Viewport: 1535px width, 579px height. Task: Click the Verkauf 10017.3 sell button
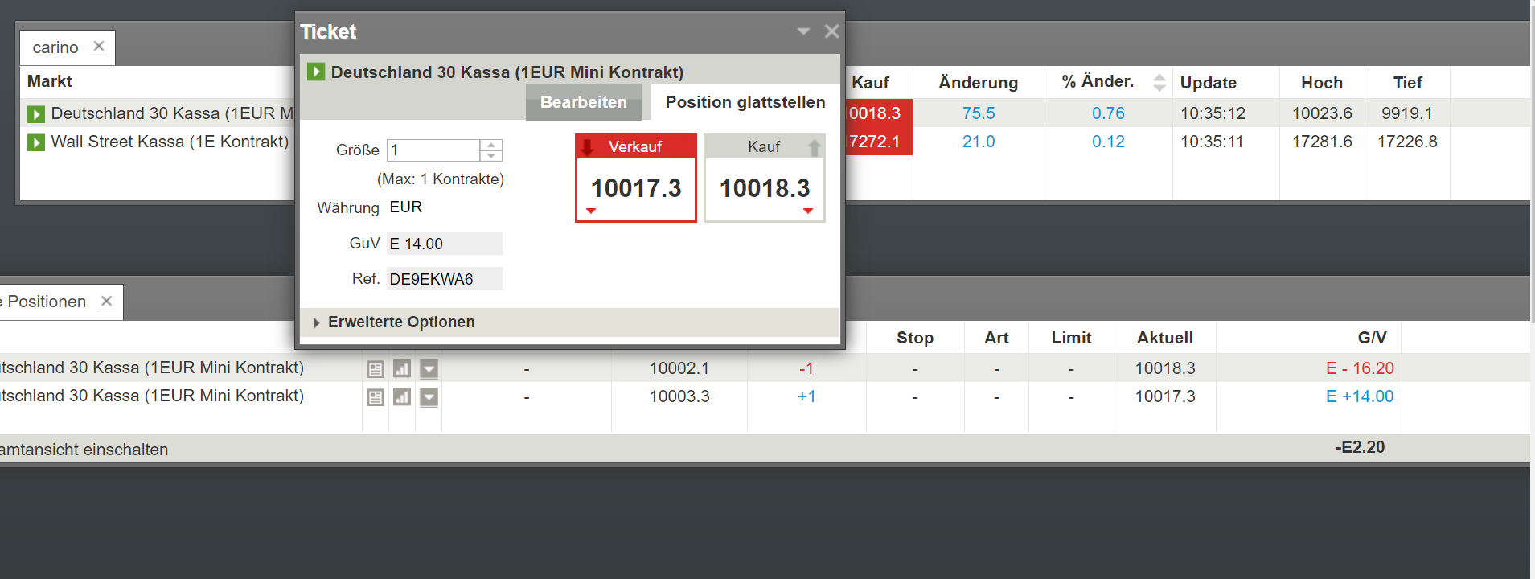[636, 178]
